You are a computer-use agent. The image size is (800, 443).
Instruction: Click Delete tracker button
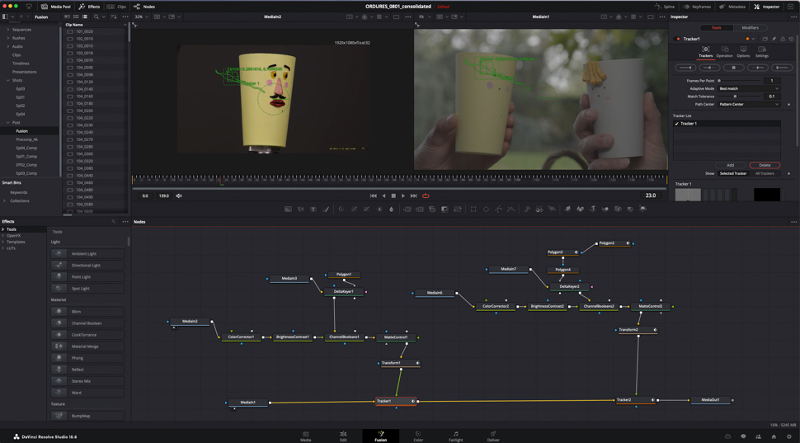765,165
